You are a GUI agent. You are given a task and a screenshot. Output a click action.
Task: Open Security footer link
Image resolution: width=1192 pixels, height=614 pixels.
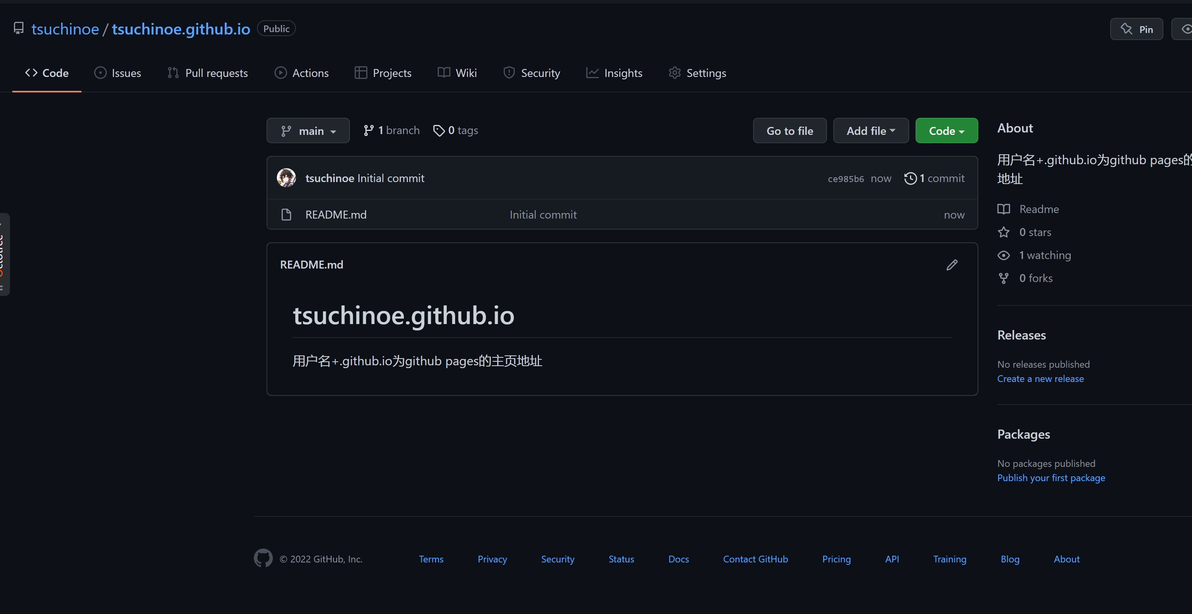coord(558,560)
